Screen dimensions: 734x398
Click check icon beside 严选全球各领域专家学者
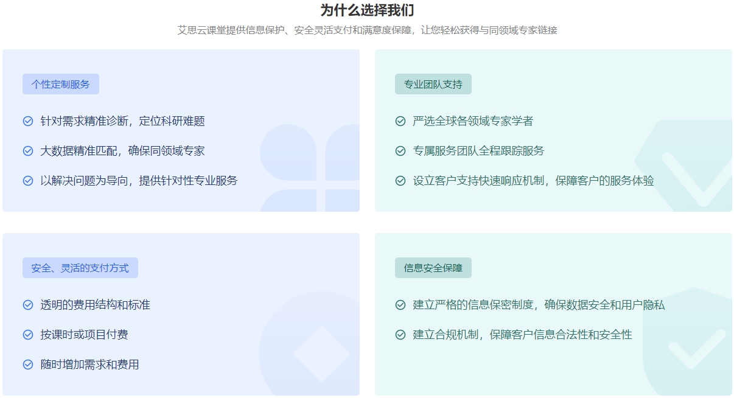click(x=400, y=121)
